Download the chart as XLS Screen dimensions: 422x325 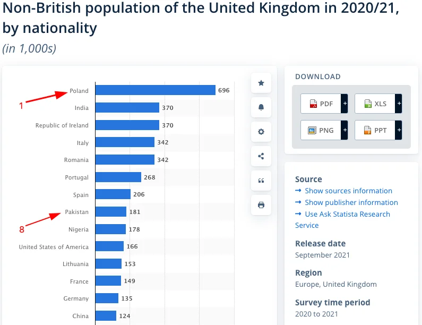pyautogui.click(x=375, y=104)
